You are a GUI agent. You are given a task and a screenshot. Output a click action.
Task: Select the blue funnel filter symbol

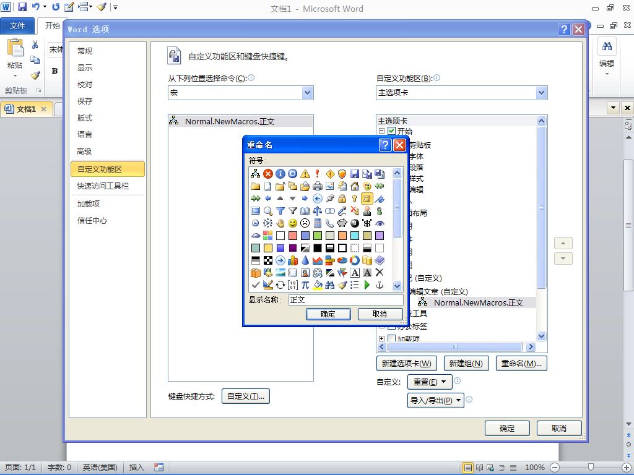280,211
